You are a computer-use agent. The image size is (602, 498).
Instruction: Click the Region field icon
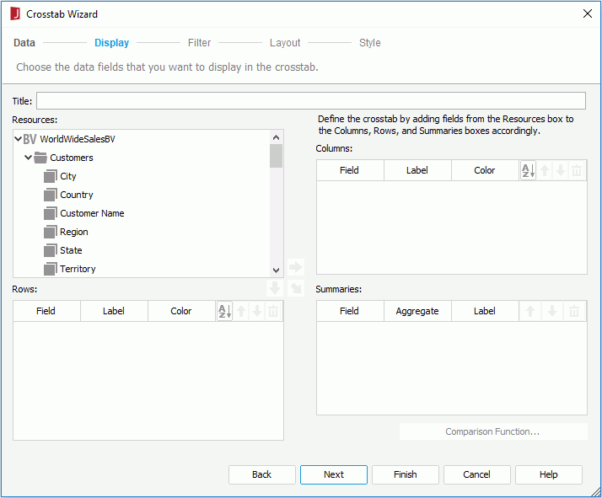tap(51, 232)
